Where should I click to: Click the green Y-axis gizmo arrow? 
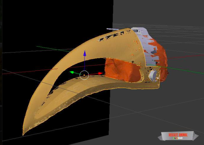pos(72,72)
